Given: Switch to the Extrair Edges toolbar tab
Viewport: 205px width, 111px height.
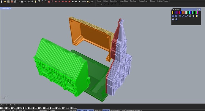Looking at the screenshot, I should click(x=124, y=1).
